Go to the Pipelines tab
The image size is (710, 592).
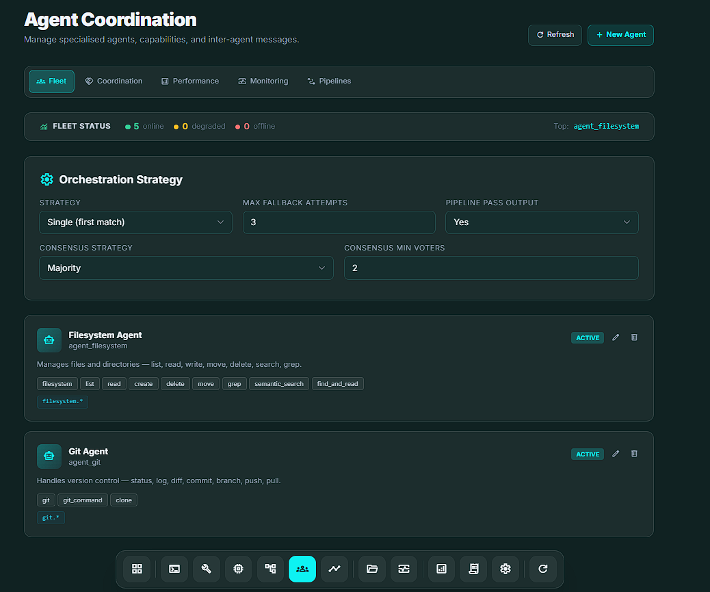click(329, 81)
